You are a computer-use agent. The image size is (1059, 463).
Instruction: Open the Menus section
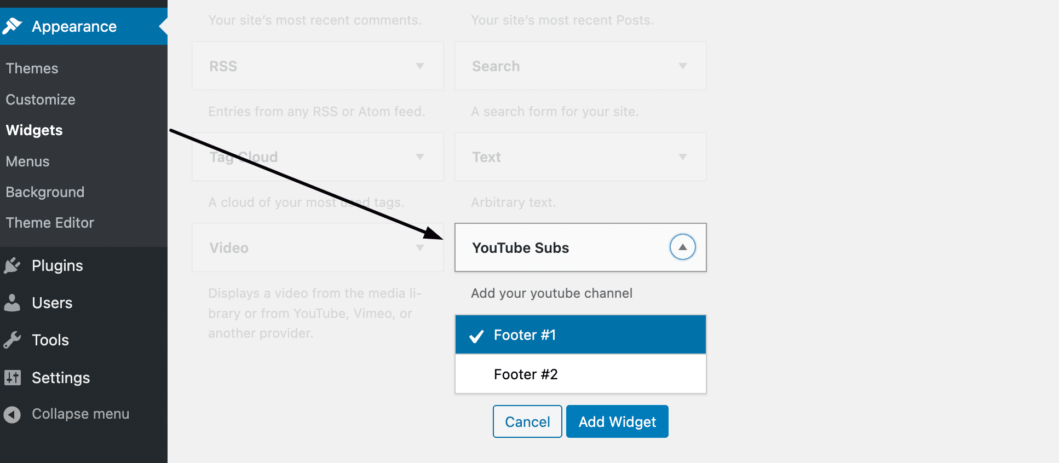tap(27, 161)
